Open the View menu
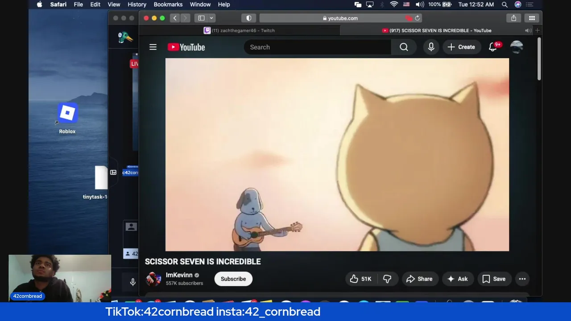This screenshot has height=321, width=571. click(114, 4)
